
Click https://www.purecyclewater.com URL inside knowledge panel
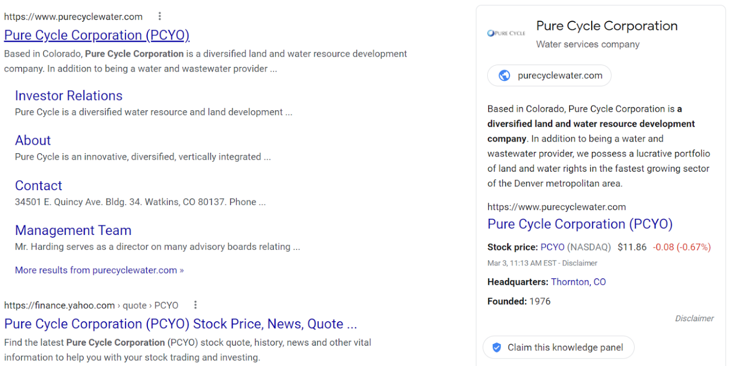tap(557, 207)
